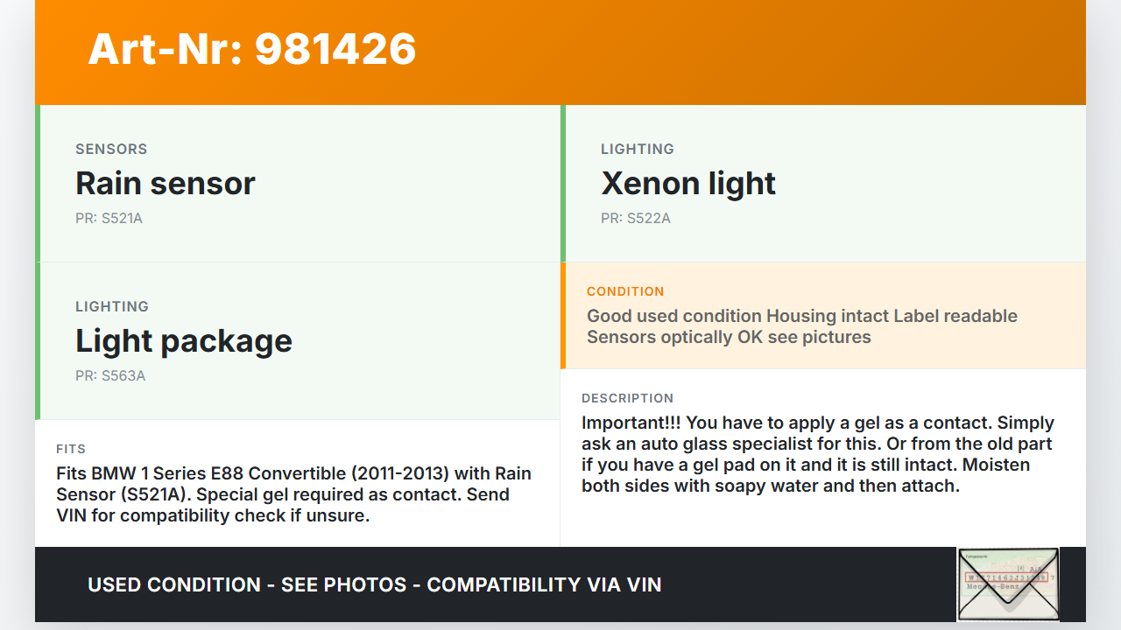Click the envelope VIN document icon
The width and height of the screenshot is (1121, 630).
(1008, 584)
